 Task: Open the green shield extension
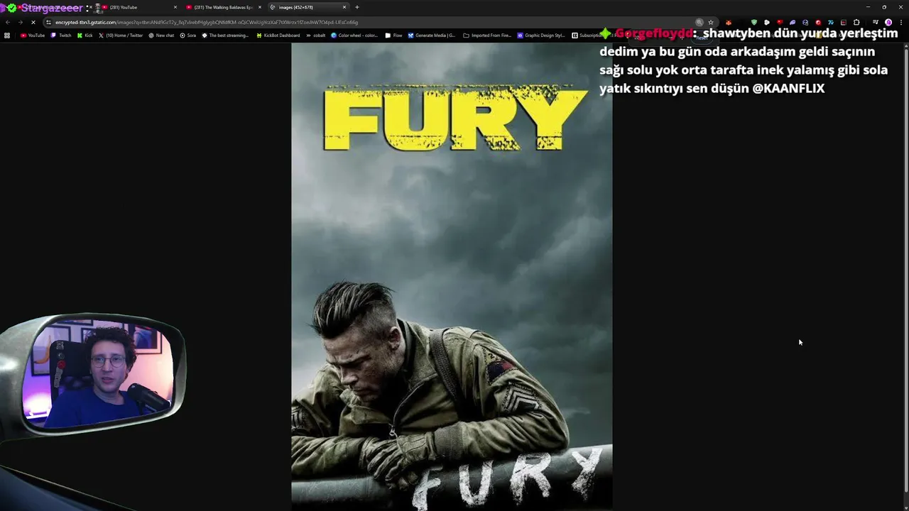click(754, 22)
